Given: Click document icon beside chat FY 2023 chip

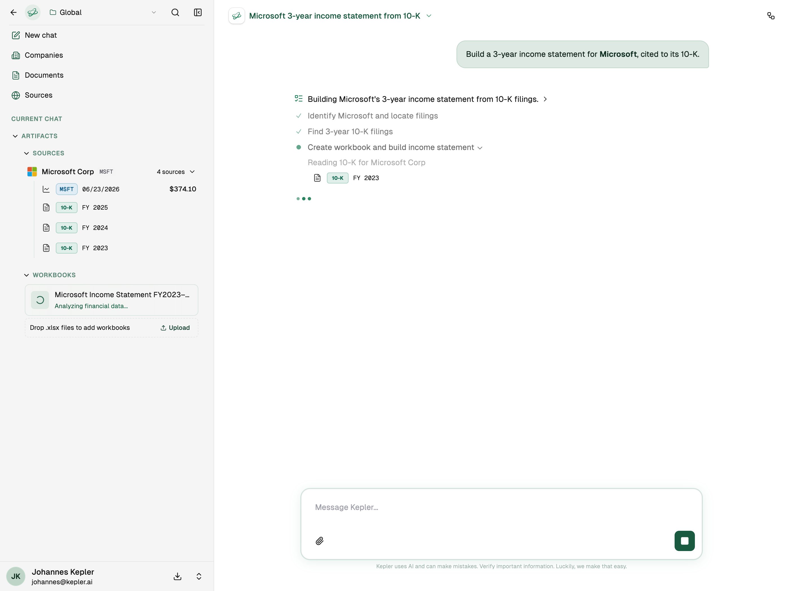Looking at the screenshot, I should click(x=317, y=178).
